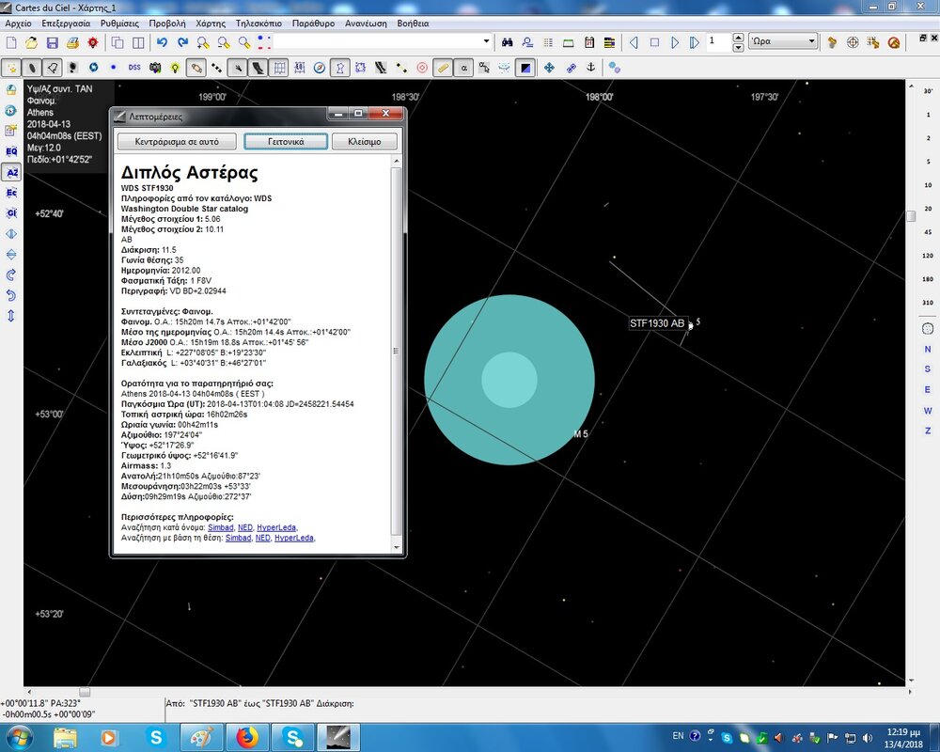Expand the object search combo box arrow
940x752 pixels.
(x=486, y=42)
